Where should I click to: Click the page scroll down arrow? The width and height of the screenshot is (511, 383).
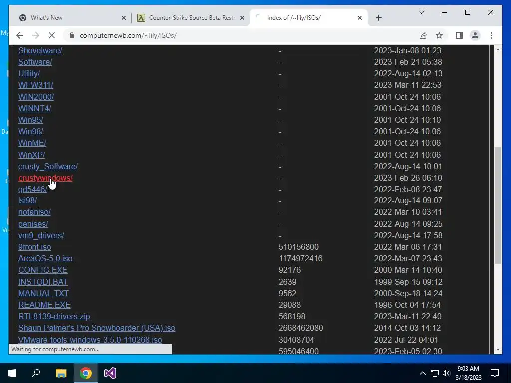pos(498,350)
